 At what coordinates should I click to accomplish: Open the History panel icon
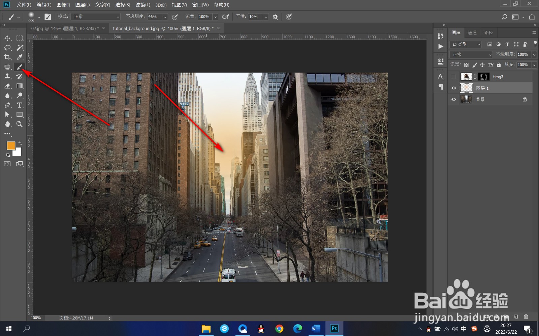(x=441, y=36)
